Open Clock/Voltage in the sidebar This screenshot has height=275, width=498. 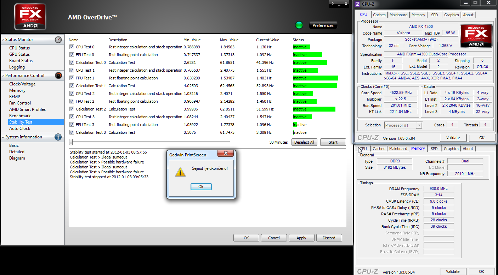(x=22, y=84)
